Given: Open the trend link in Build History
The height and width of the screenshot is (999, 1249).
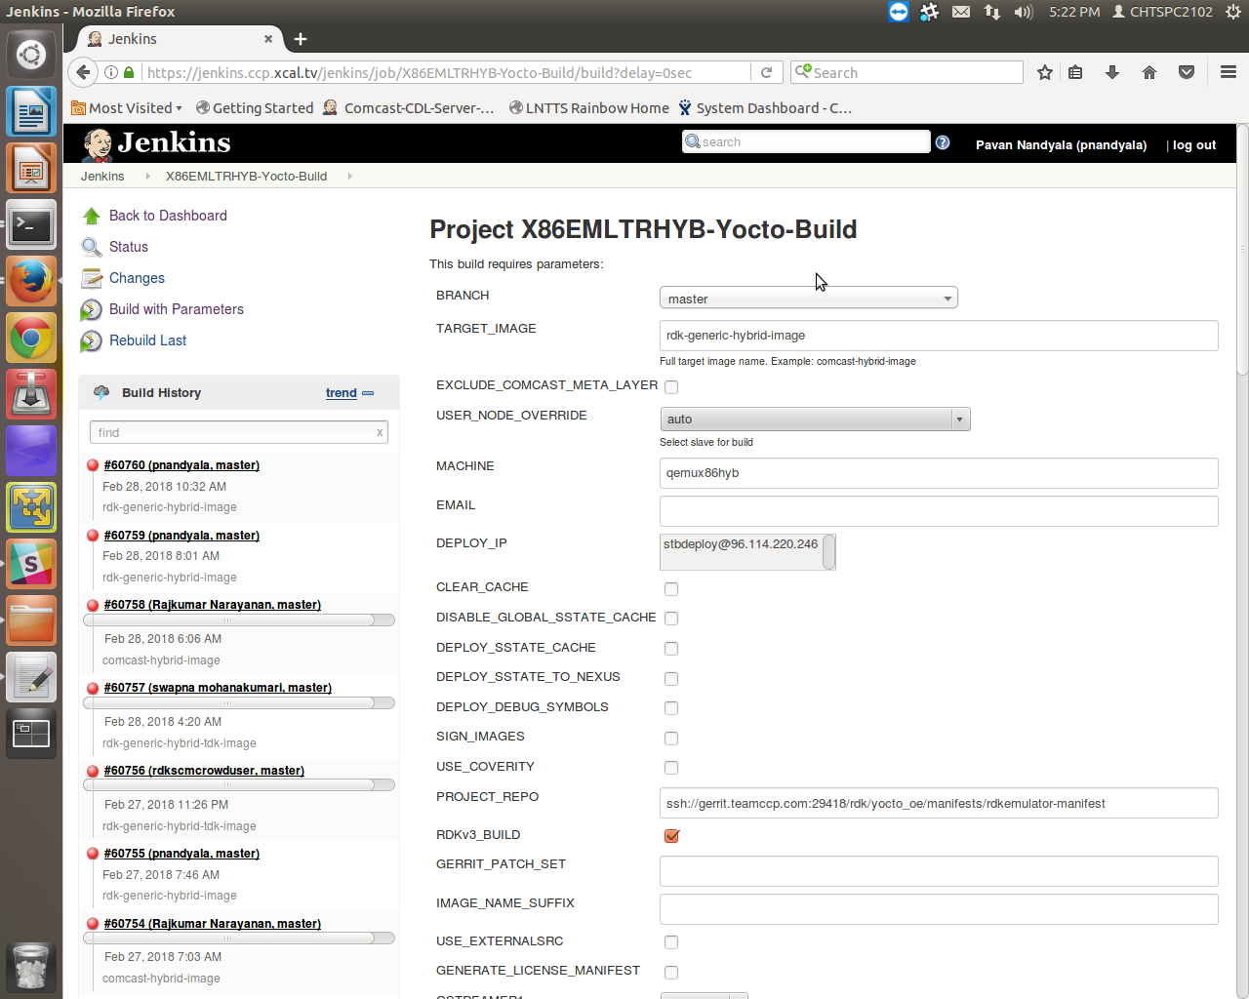Looking at the screenshot, I should (342, 393).
